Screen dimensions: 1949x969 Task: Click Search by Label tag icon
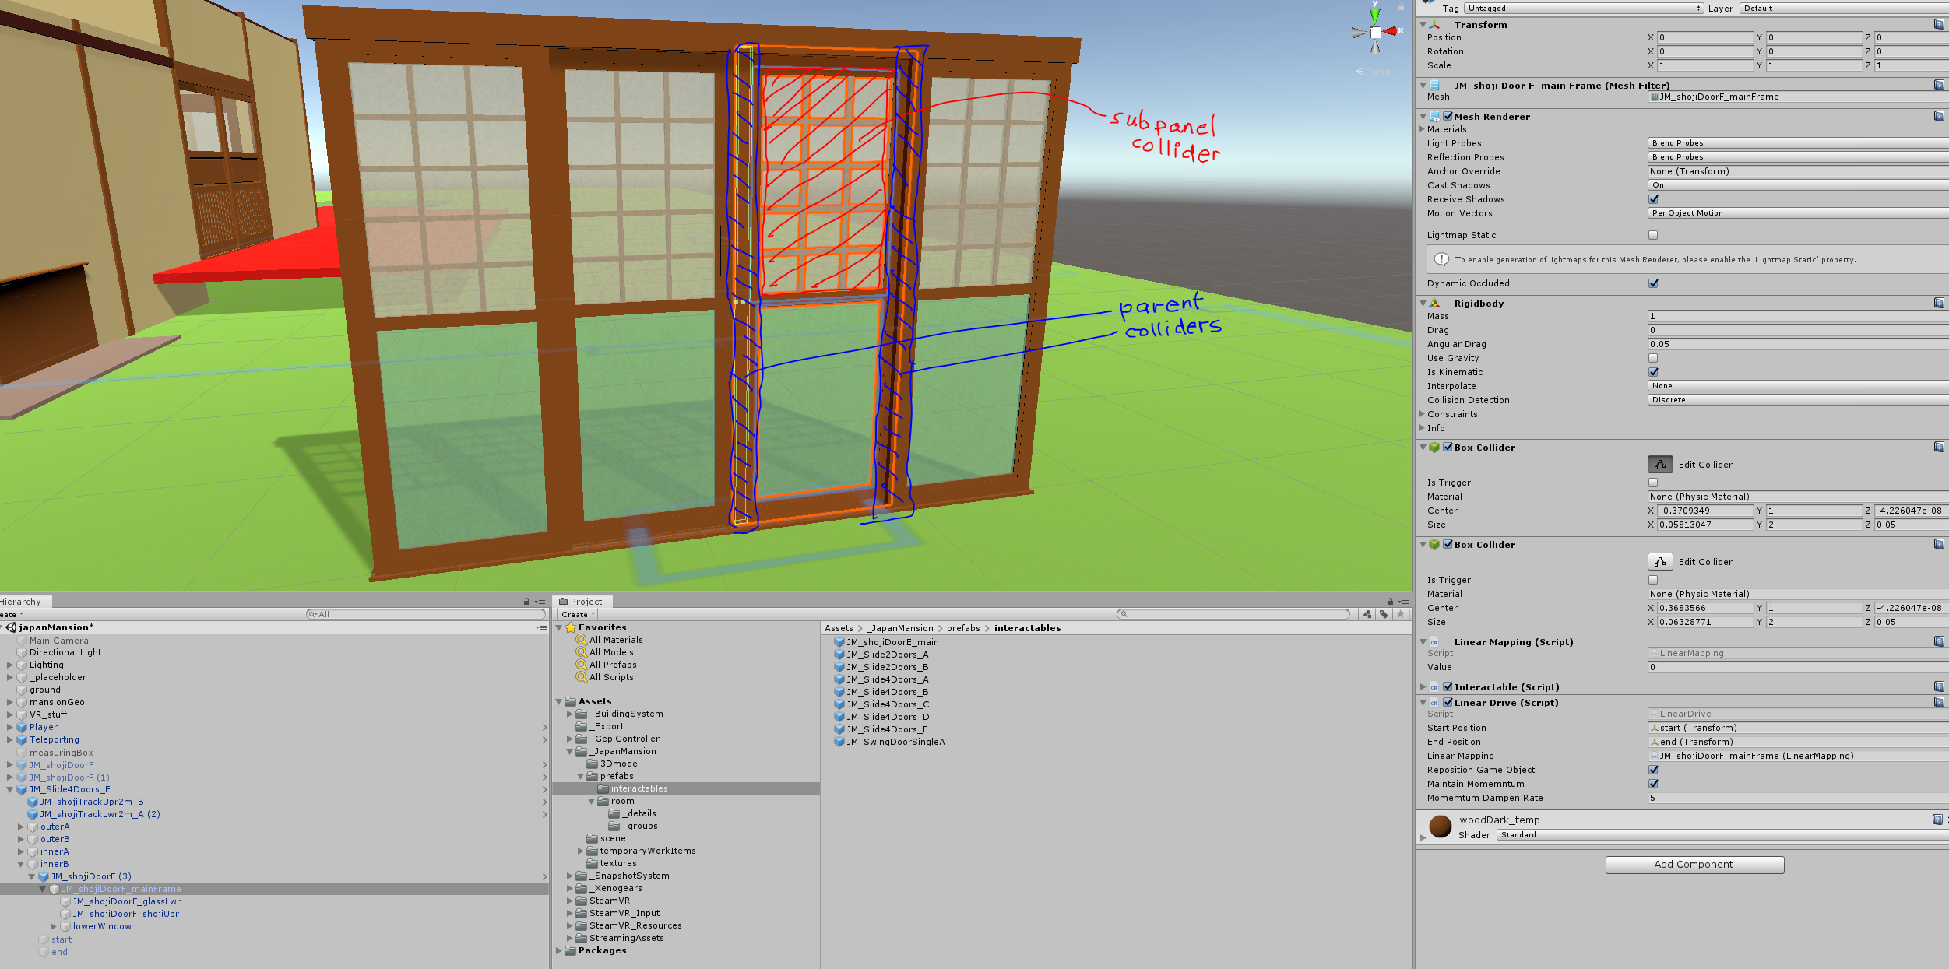click(1384, 614)
